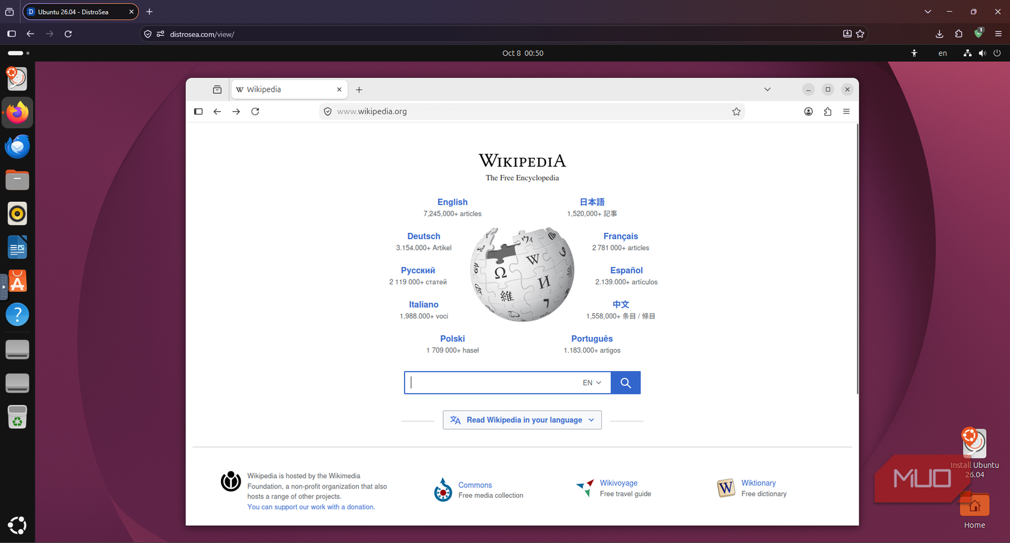This screenshot has height=543, width=1010.
Task: Toggle the sidebar in inner Firefox window
Action: 198,111
